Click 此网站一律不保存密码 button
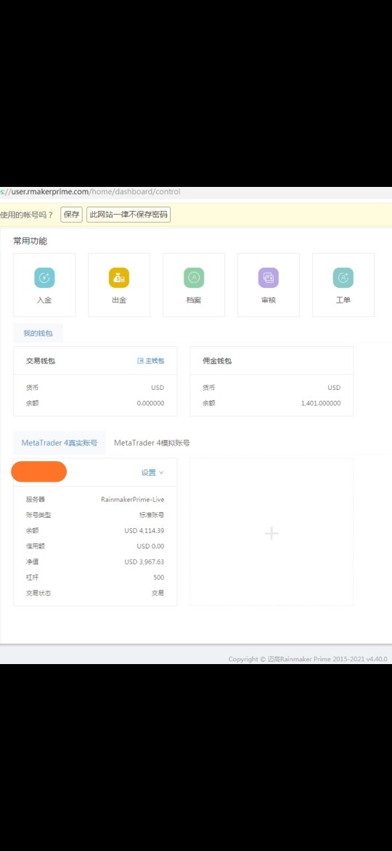Viewport: 392px width, 851px height. coord(128,215)
